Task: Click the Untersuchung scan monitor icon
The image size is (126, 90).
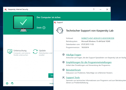Action: (x=10, y=51)
